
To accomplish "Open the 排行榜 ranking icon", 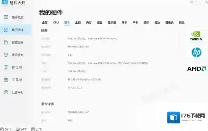I will tap(6, 67).
